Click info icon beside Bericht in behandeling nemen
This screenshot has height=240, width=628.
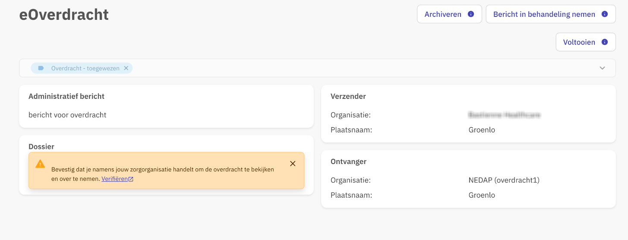(x=605, y=14)
